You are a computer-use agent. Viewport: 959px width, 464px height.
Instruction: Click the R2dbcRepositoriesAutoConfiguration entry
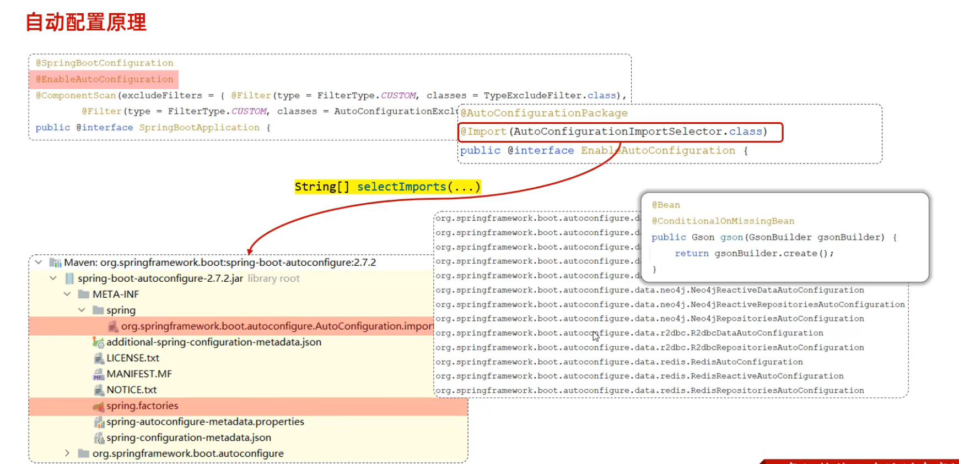[x=650, y=347]
